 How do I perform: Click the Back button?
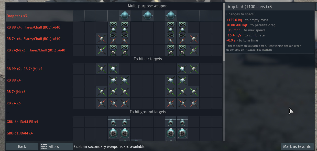[22, 146]
